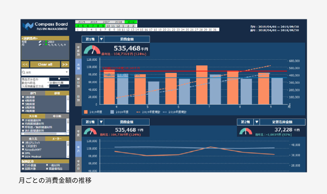The image size is (327, 194).
Task: Select the 曜日別 vertical tab
Action: click(78, 83)
